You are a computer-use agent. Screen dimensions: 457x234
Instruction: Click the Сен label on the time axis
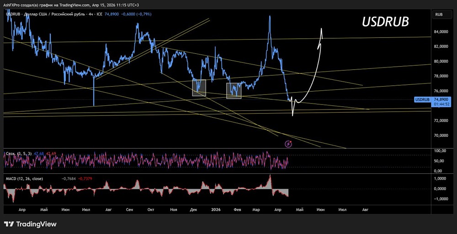point(130,209)
